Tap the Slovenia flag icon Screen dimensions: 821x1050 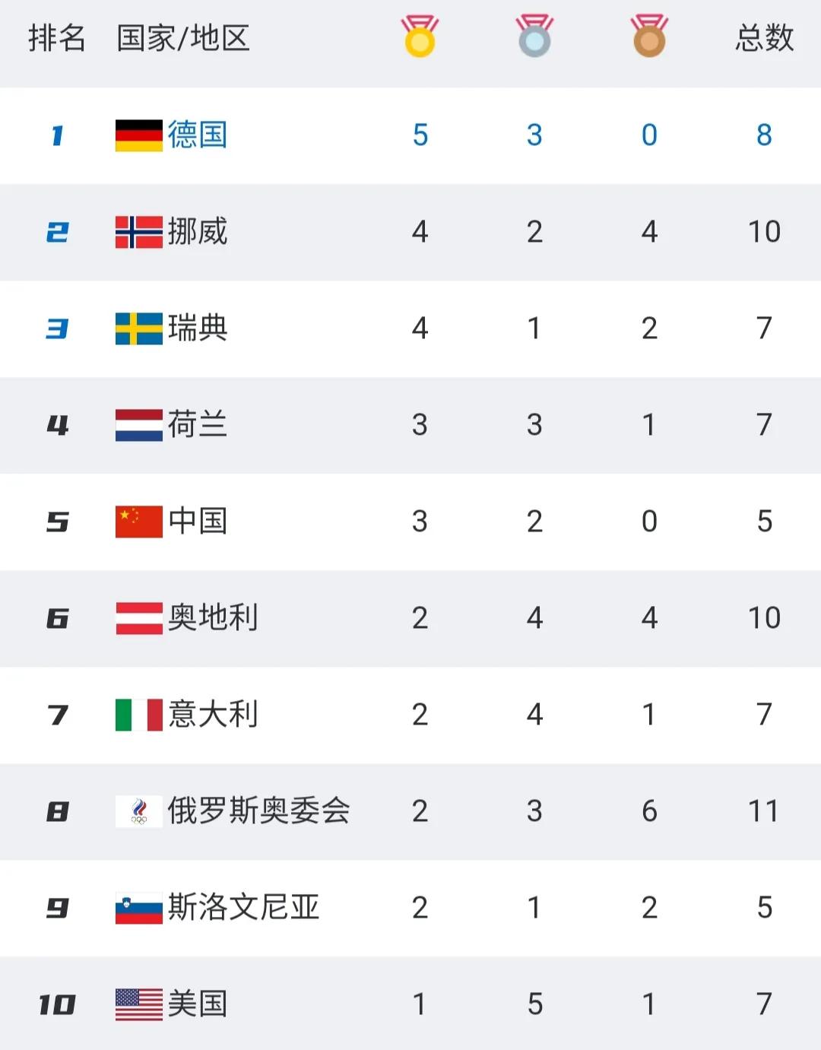point(139,908)
